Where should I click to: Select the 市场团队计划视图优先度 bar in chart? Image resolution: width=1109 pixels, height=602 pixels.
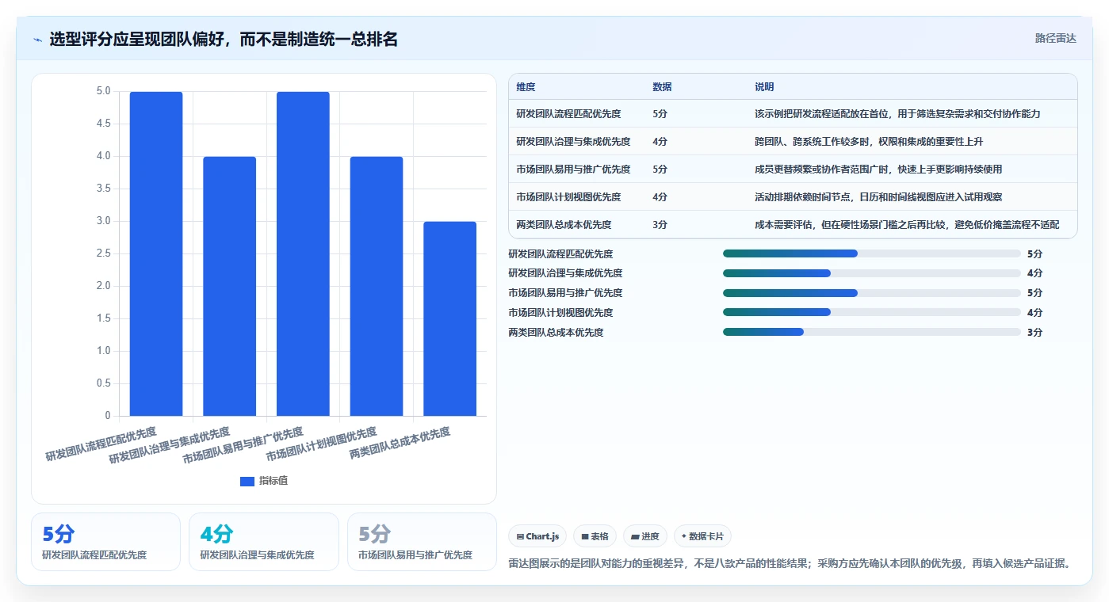[x=377, y=286]
